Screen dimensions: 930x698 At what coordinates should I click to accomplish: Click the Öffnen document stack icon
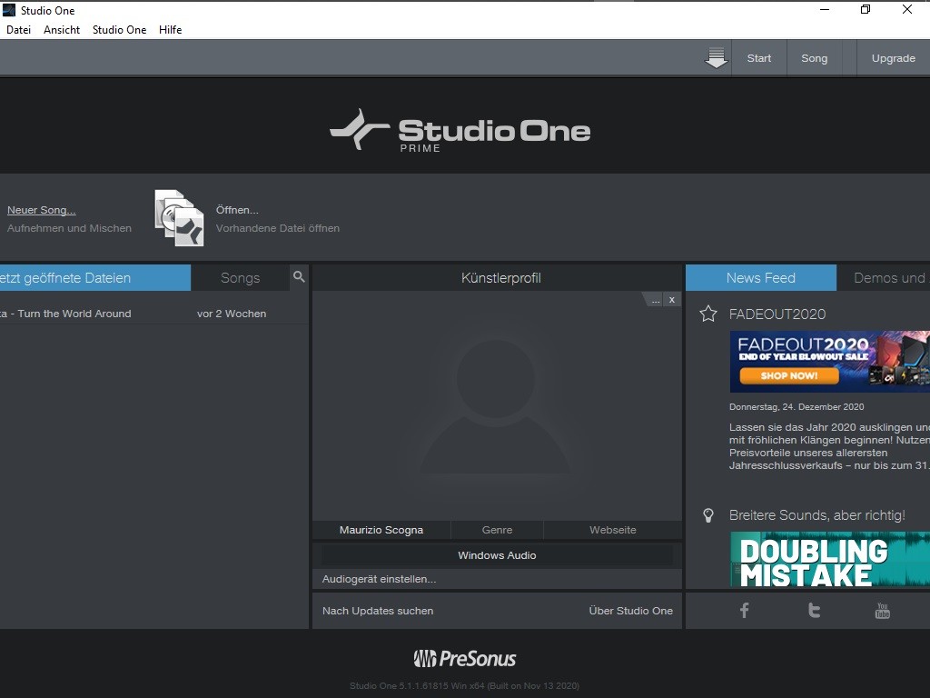[179, 218]
